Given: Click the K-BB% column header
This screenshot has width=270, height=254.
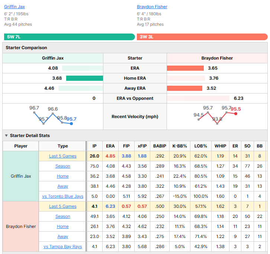Looking at the screenshot, I should 180,146.
